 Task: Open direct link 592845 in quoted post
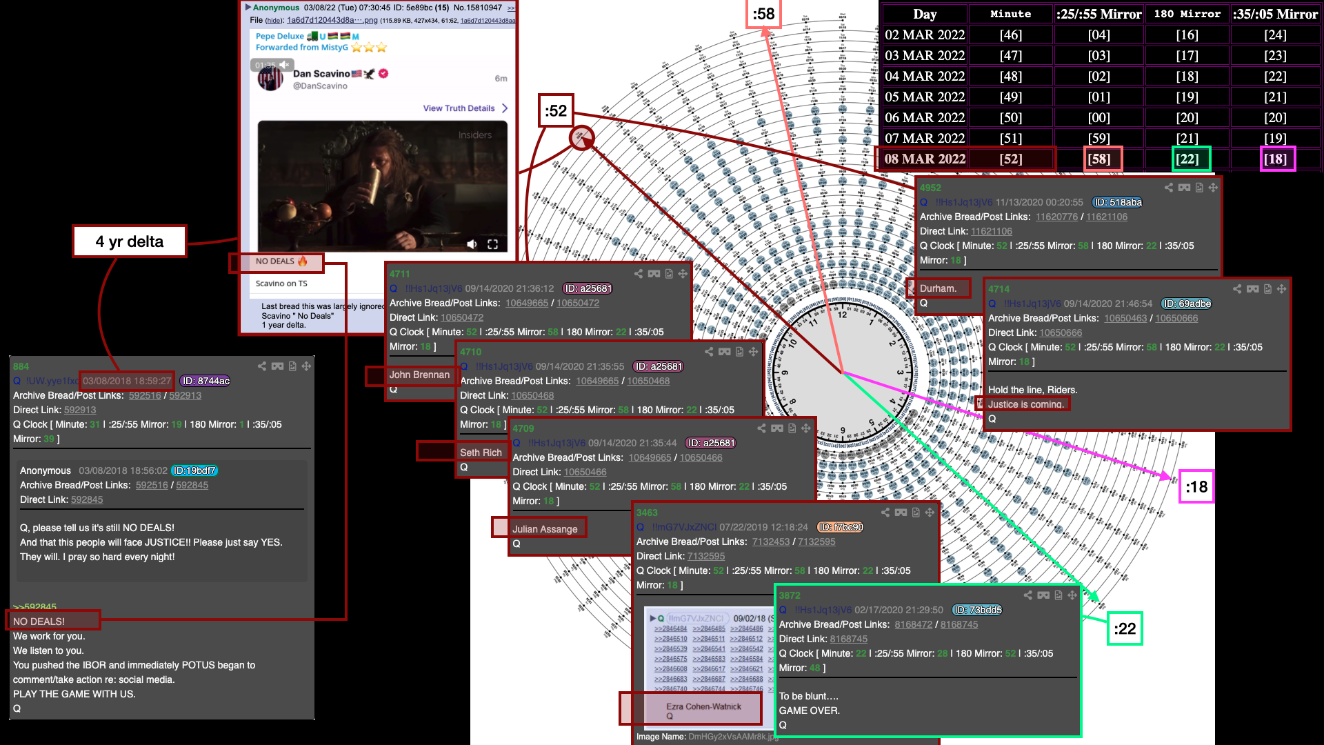(x=87, y=499)
